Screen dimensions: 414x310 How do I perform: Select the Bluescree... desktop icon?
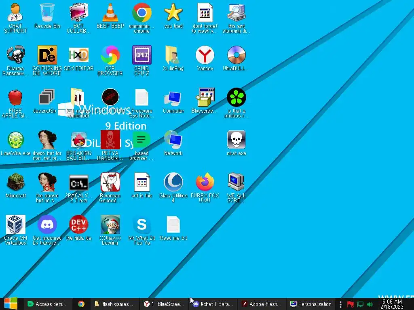(205, 101)
